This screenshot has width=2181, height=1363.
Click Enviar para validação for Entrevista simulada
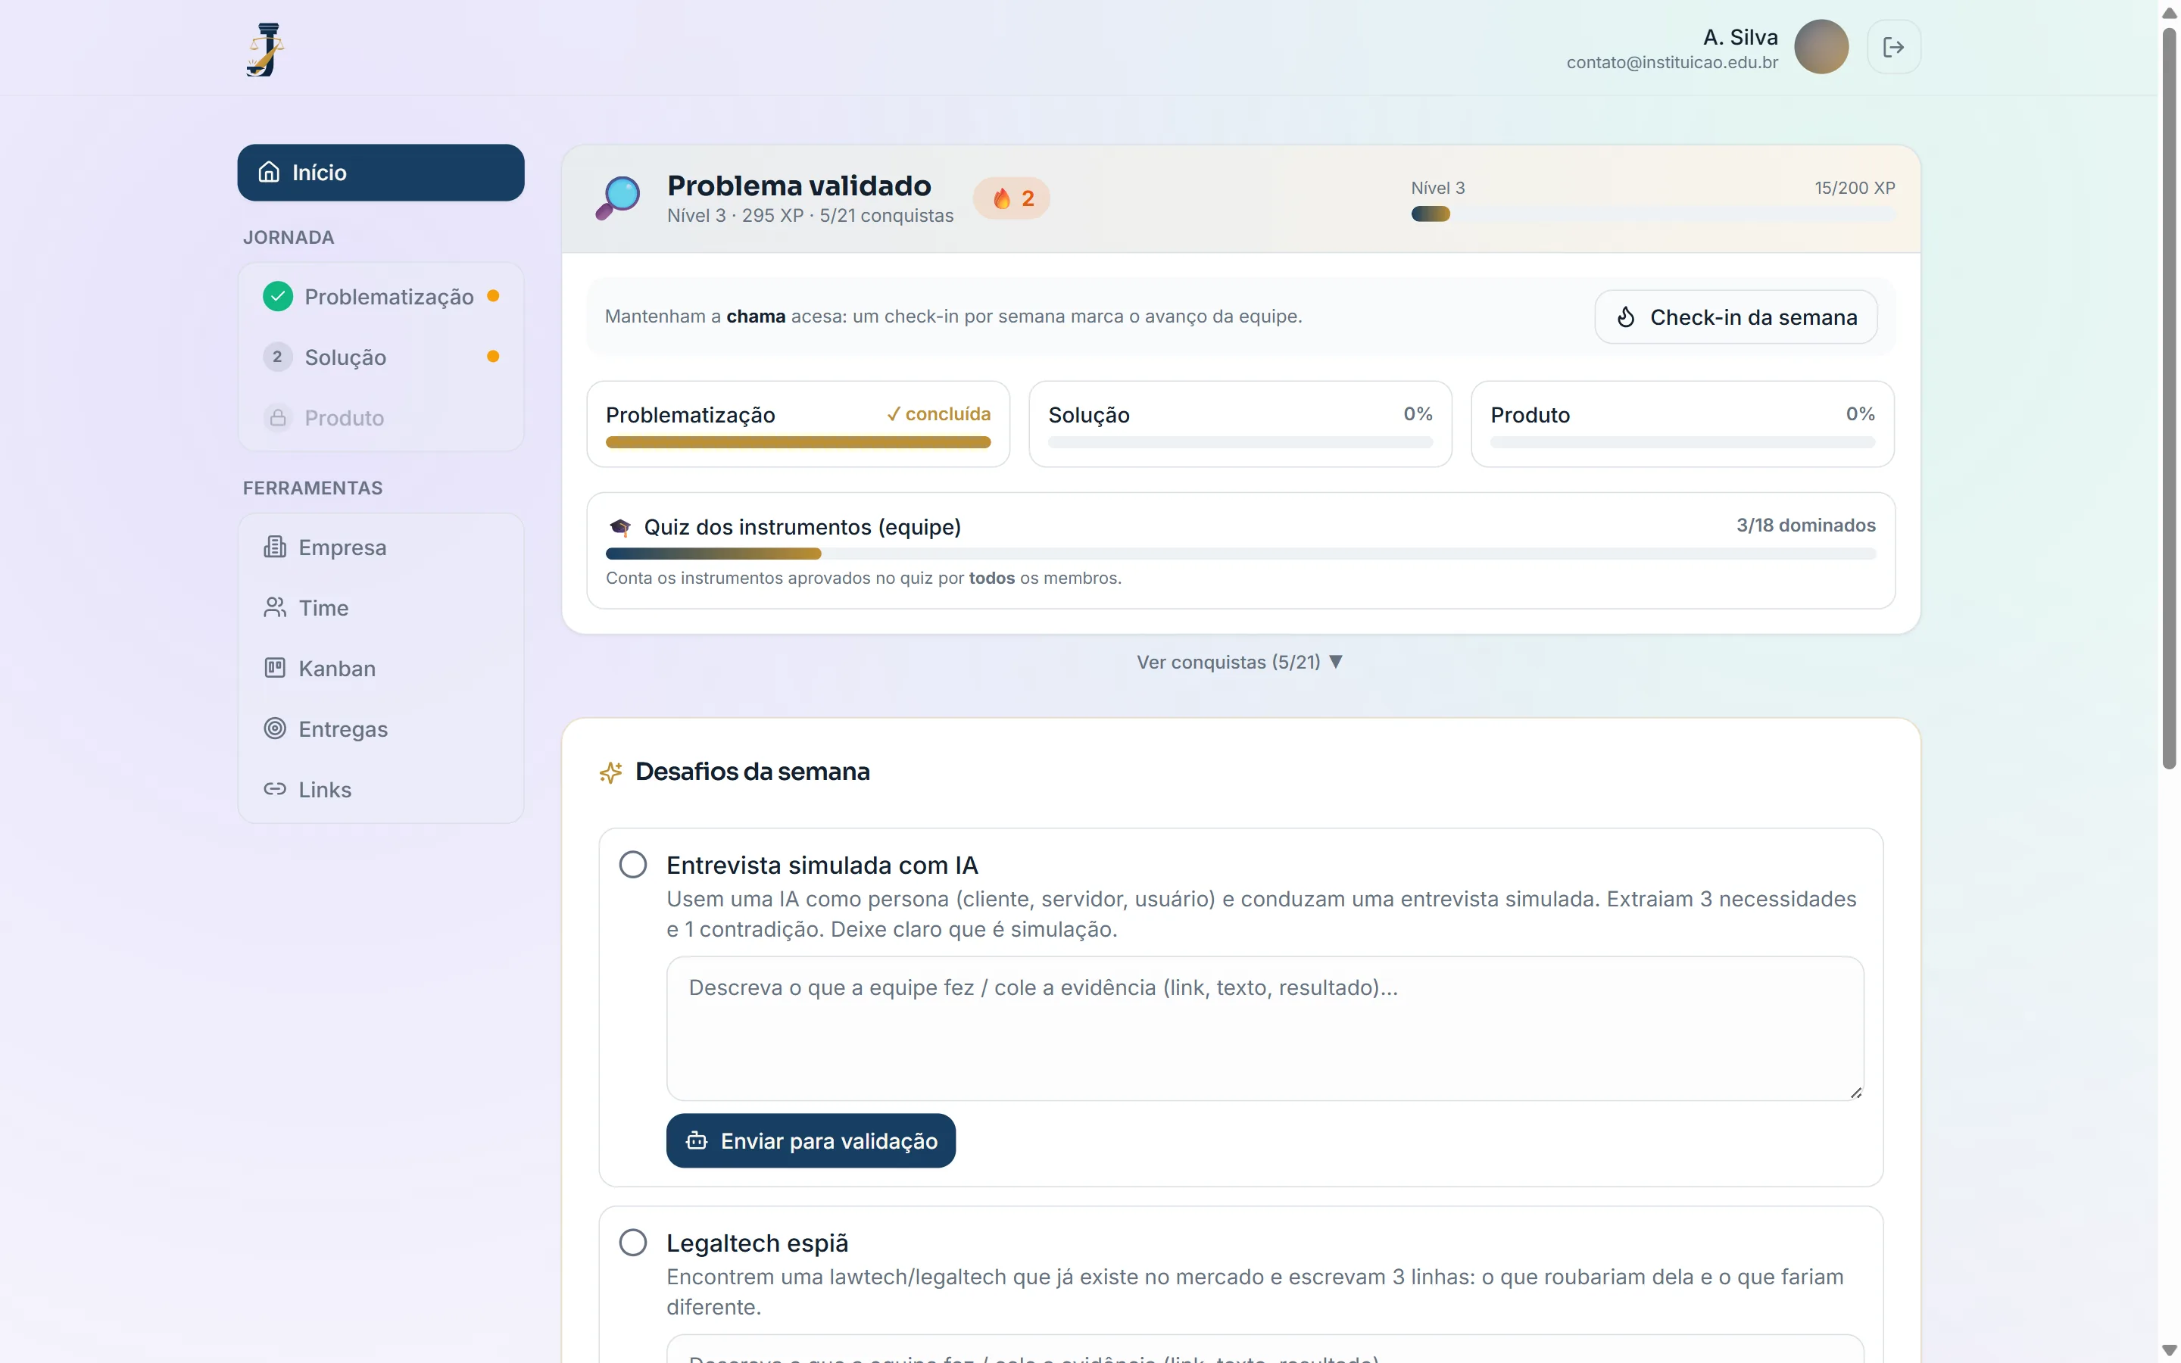click(811, 1141)
